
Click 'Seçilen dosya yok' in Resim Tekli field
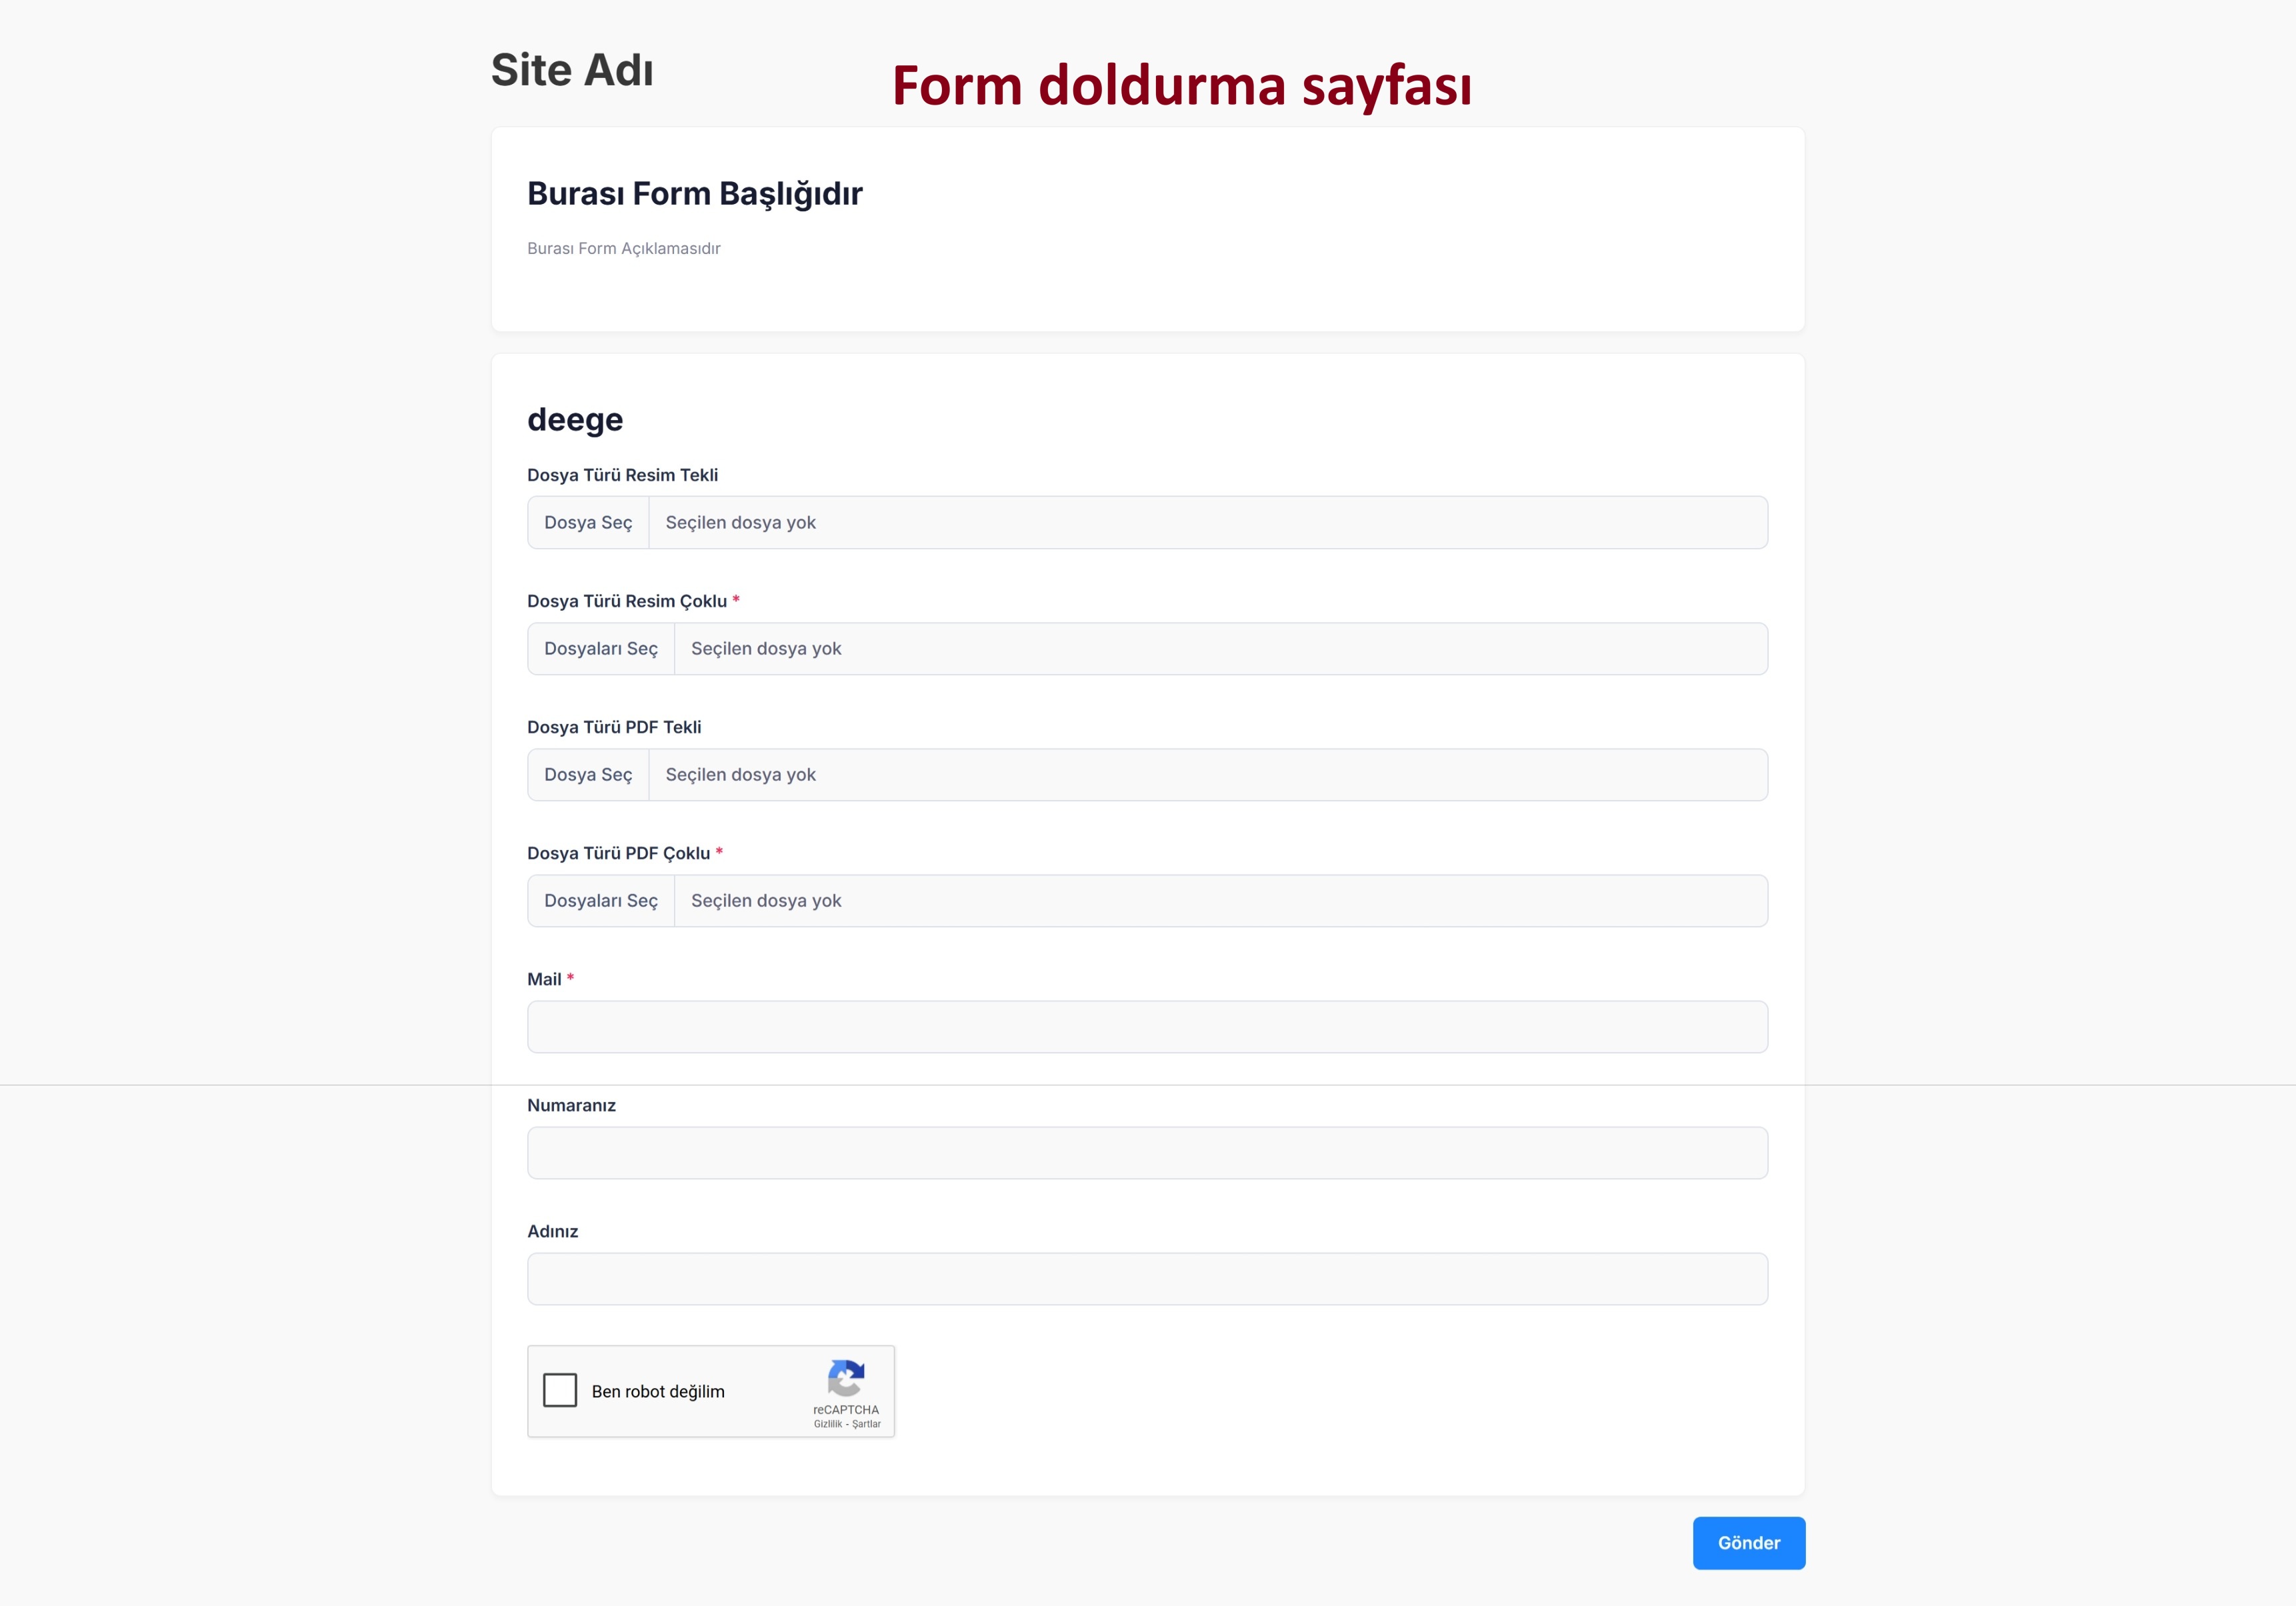coord(741,523)
